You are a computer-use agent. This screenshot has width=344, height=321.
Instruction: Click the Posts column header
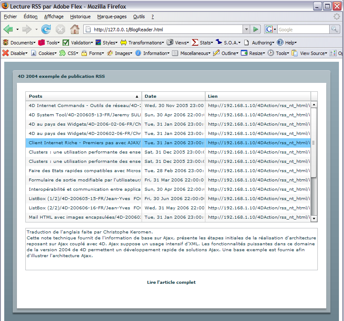pos(83,96)
